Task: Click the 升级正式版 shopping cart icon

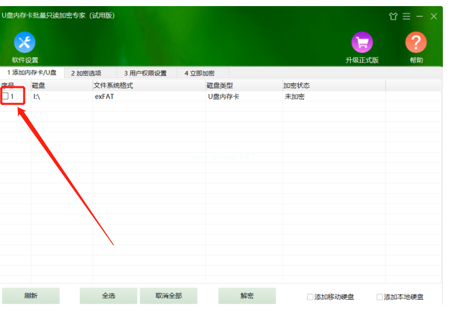Action: click(x=362, y=43)
